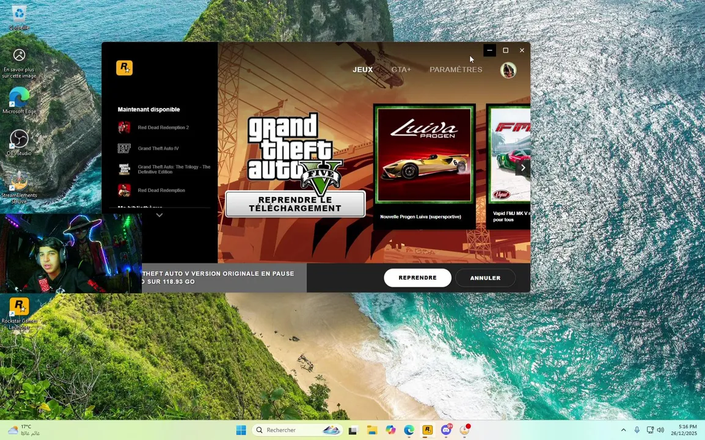
Task: Select the Grand Theft Auto IV icon
Action: [124, 148]
